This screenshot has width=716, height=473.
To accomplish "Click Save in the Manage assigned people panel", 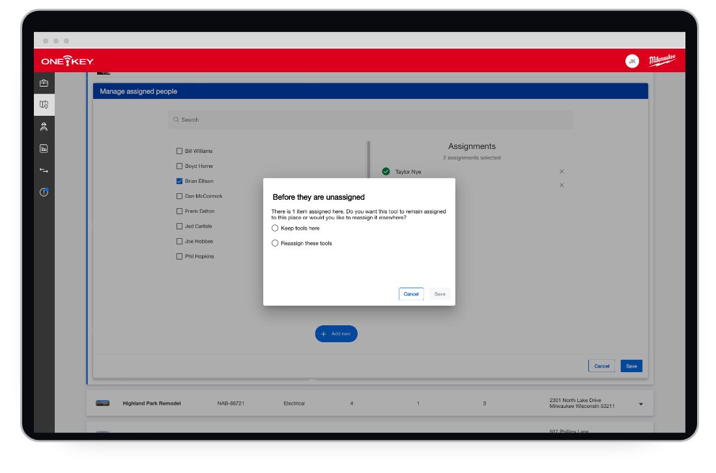I will (631, 366).
